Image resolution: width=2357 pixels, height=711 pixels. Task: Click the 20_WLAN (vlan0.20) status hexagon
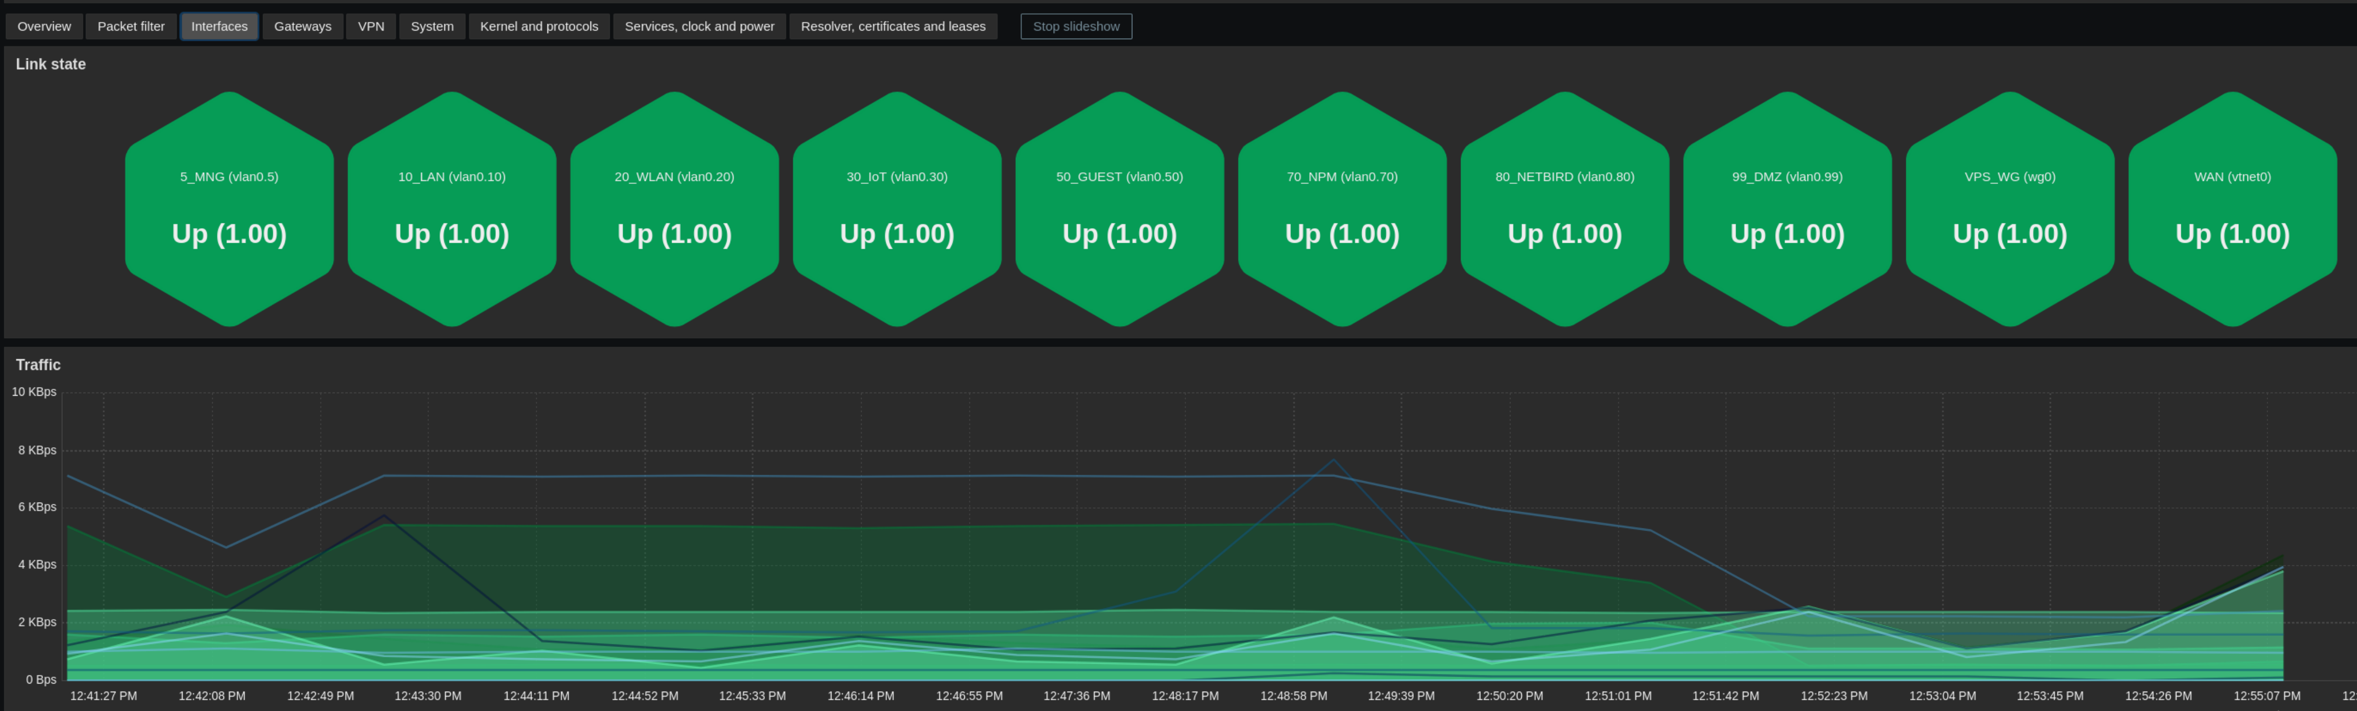coord(674,209)
